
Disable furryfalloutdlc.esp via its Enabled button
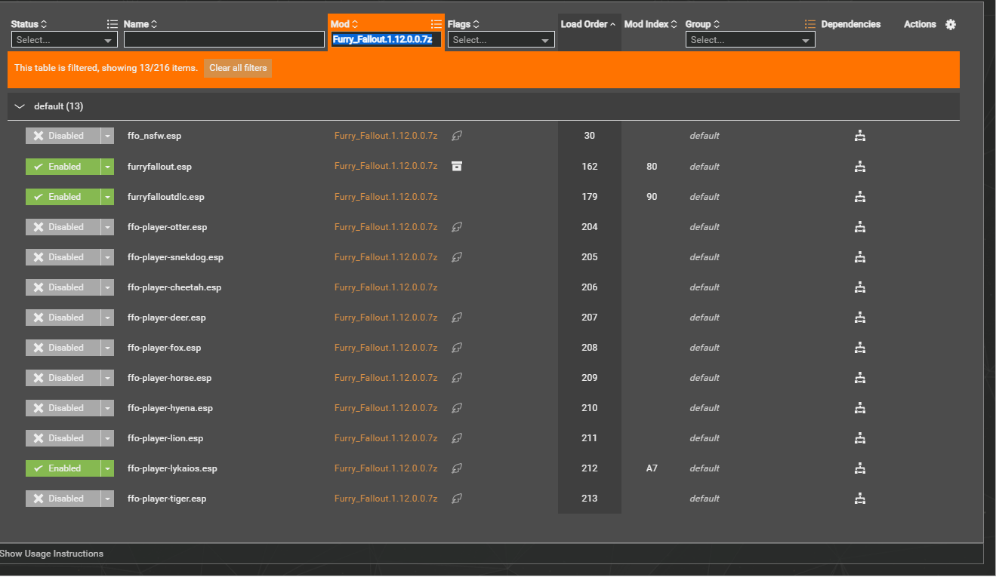point(63,196)
